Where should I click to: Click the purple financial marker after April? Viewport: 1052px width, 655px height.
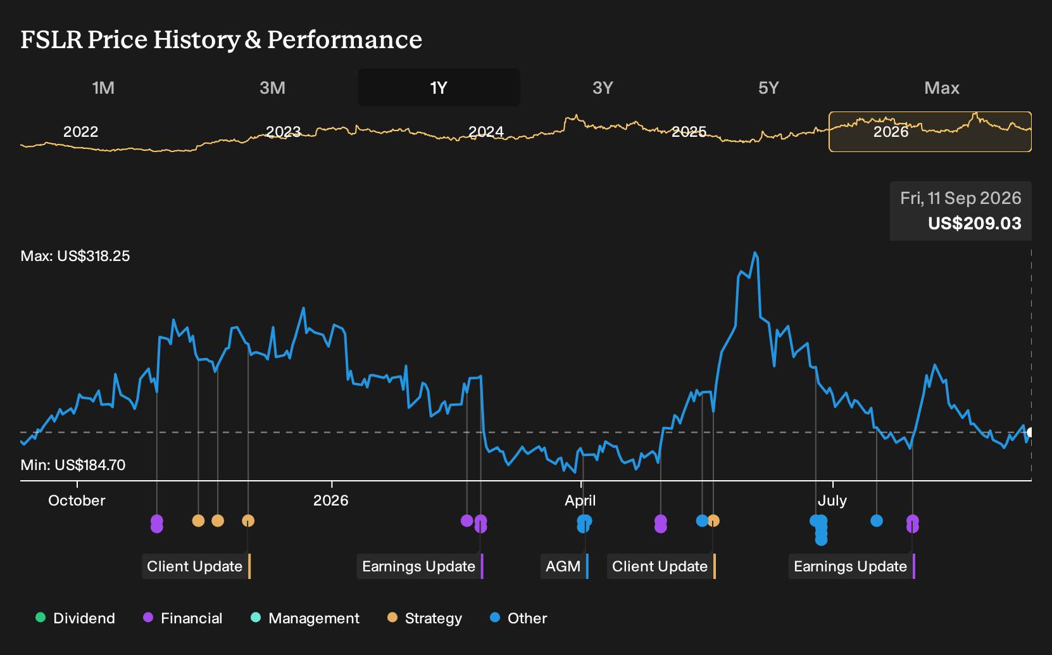661,523
